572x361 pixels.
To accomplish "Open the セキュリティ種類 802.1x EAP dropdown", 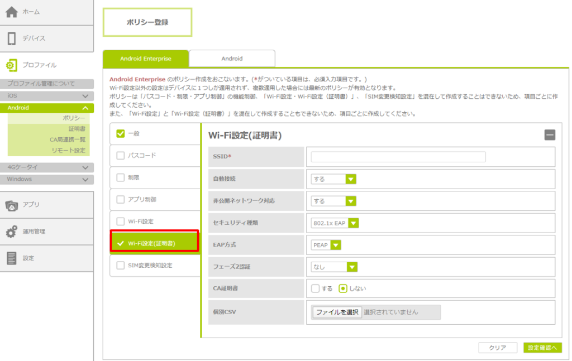I will click(x=335, y=223).
